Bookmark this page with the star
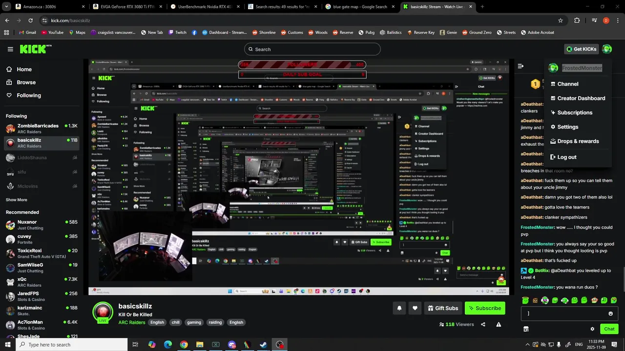 click(x=561, y=20)
